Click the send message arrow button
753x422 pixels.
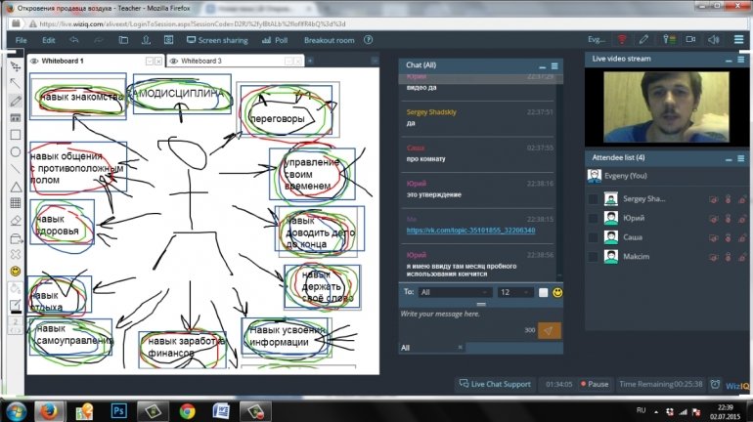tap(551, 330)
